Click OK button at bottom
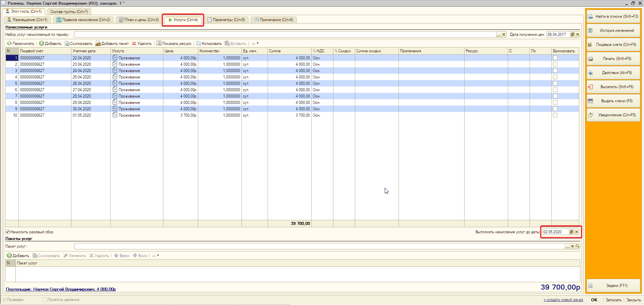This screenshot has height=305, width=644. click(x=594, y=300)
